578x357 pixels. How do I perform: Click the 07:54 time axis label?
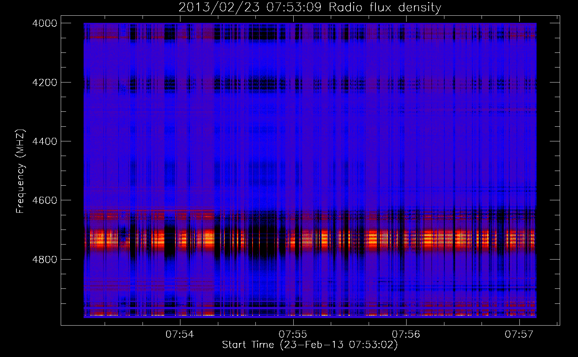point(180,334)
